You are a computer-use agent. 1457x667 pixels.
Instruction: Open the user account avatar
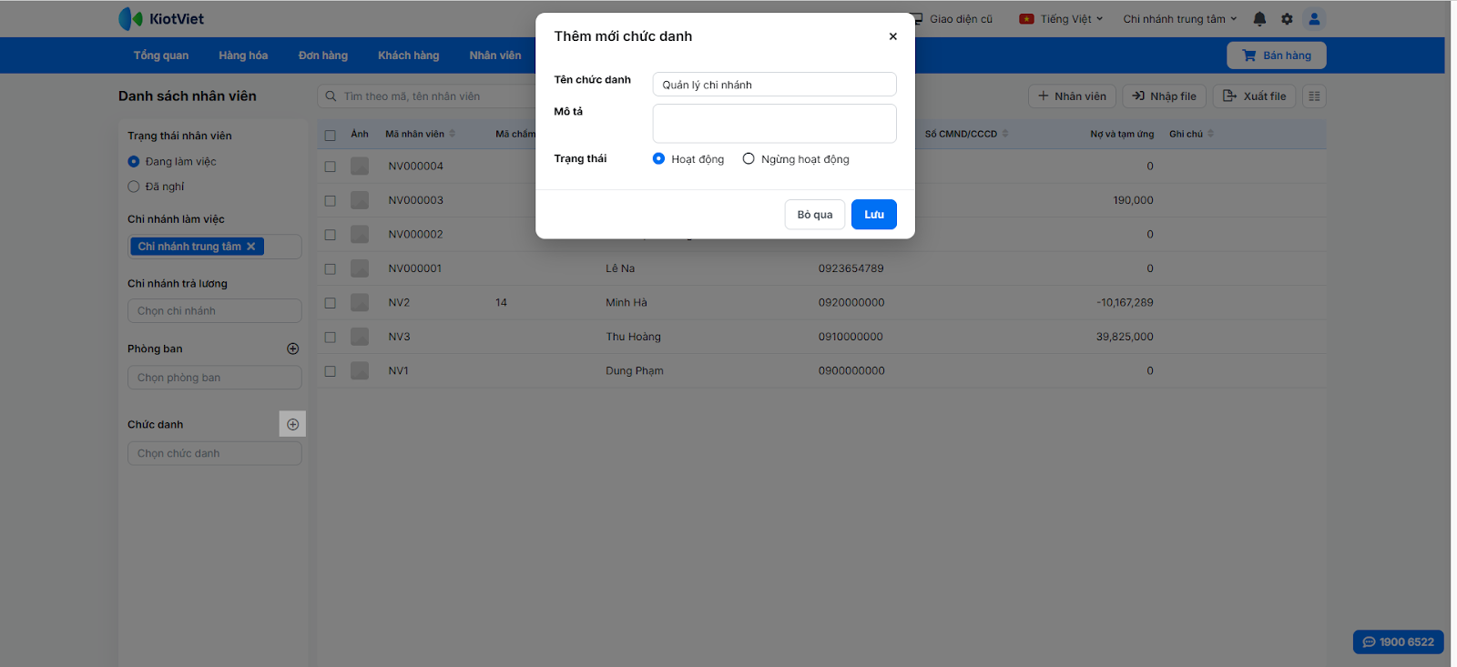click(1314, 19)
